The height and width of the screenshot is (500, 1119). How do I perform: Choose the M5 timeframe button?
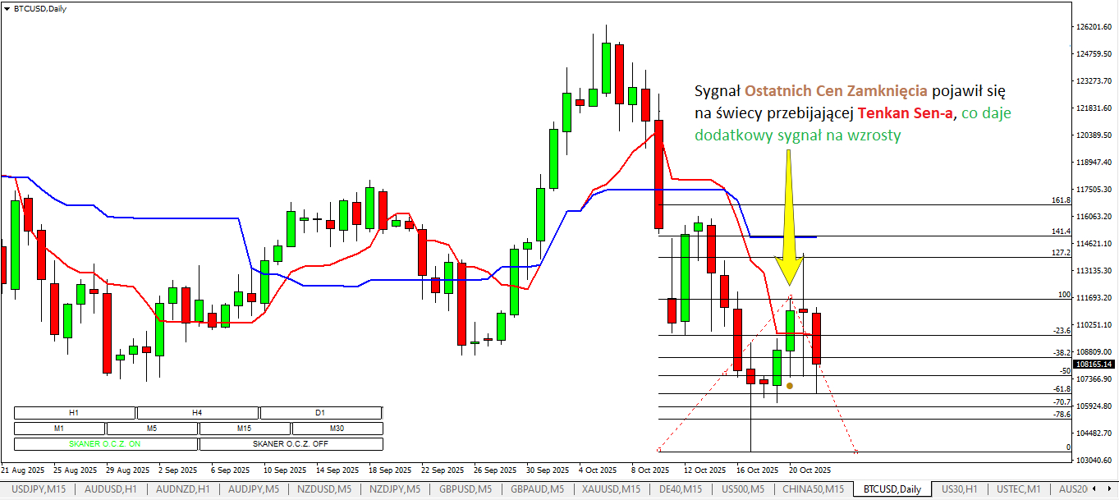click(152, 429)
